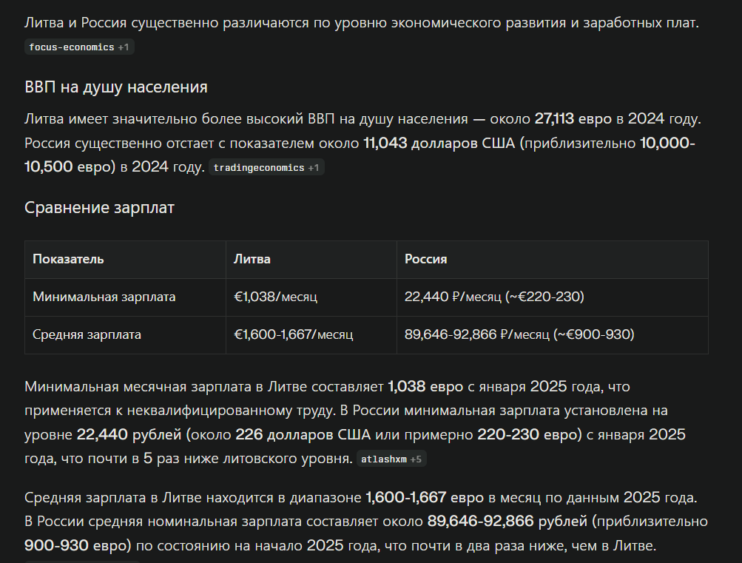
Task: Click the 'Сравнение зарплат' heading
Action: pos(100,208)
